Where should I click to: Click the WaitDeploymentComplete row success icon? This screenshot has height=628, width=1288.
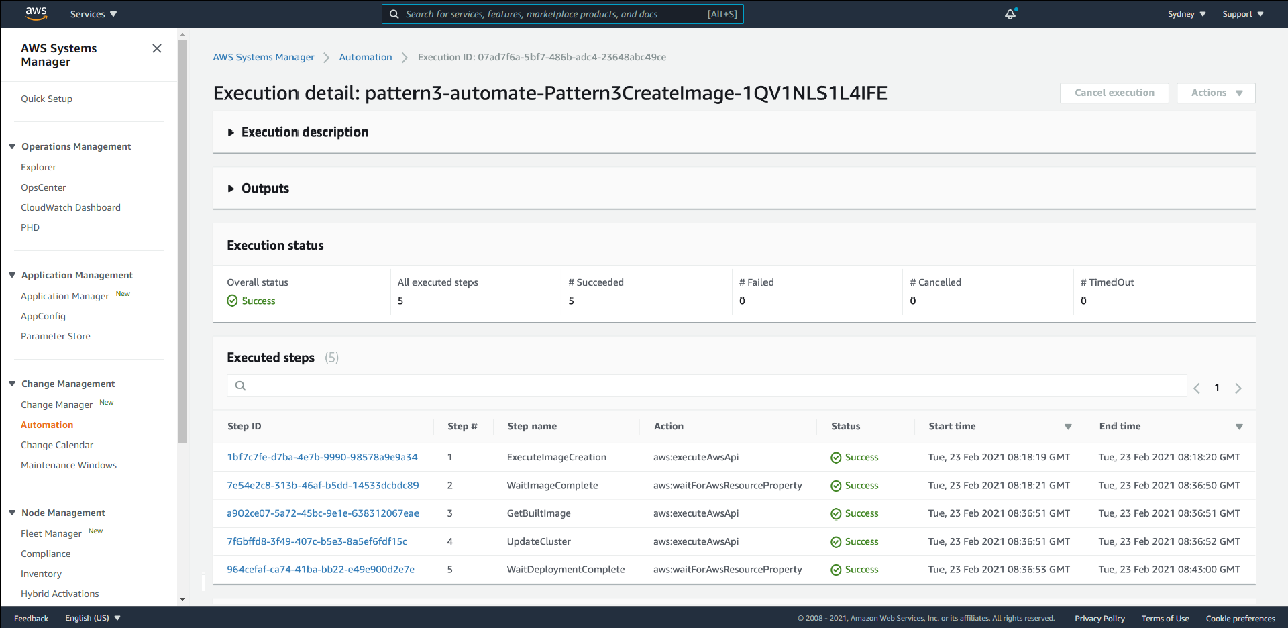(x=836, y=570)
